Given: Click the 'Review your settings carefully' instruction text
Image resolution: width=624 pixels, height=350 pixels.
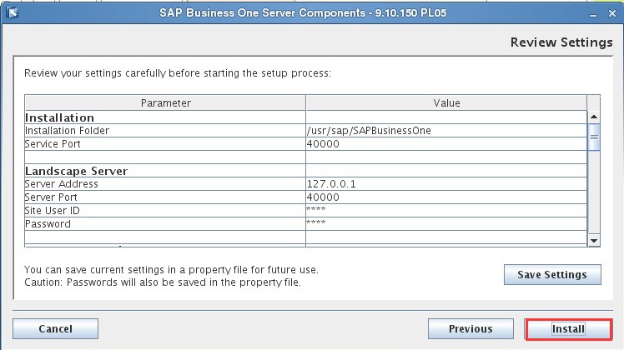Looking at the screenshot, I should [178, 73].
